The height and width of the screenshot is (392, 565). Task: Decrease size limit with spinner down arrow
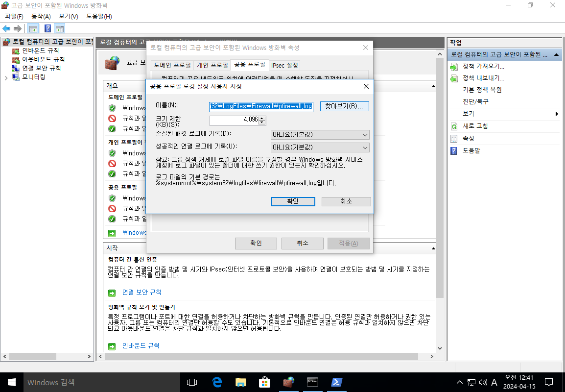pyautogui.click(x=262, y=122)
